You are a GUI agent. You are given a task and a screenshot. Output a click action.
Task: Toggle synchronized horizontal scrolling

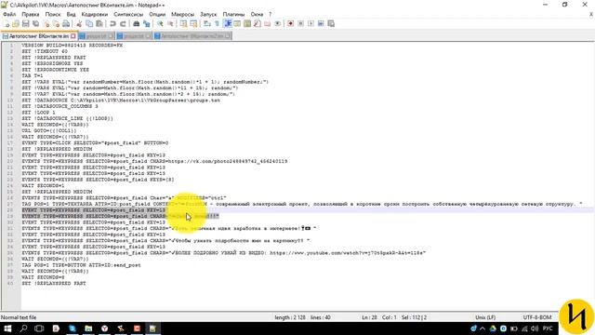(x=193, y=23)
